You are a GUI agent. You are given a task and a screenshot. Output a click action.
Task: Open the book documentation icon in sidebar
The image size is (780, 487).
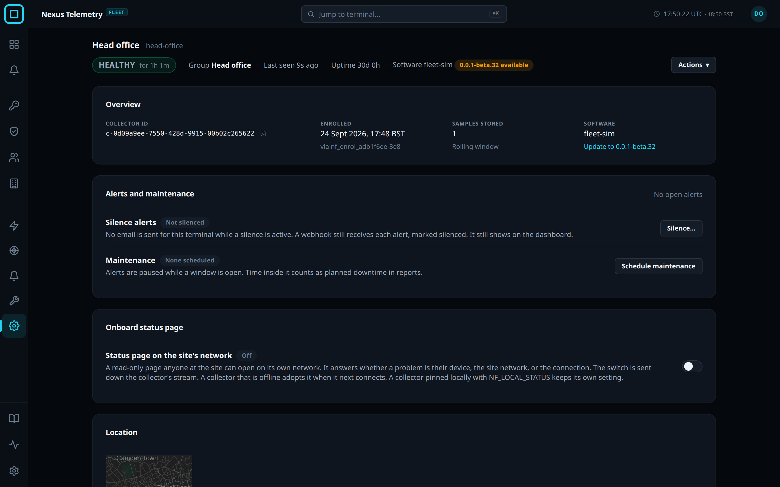[x=14, y=419]
